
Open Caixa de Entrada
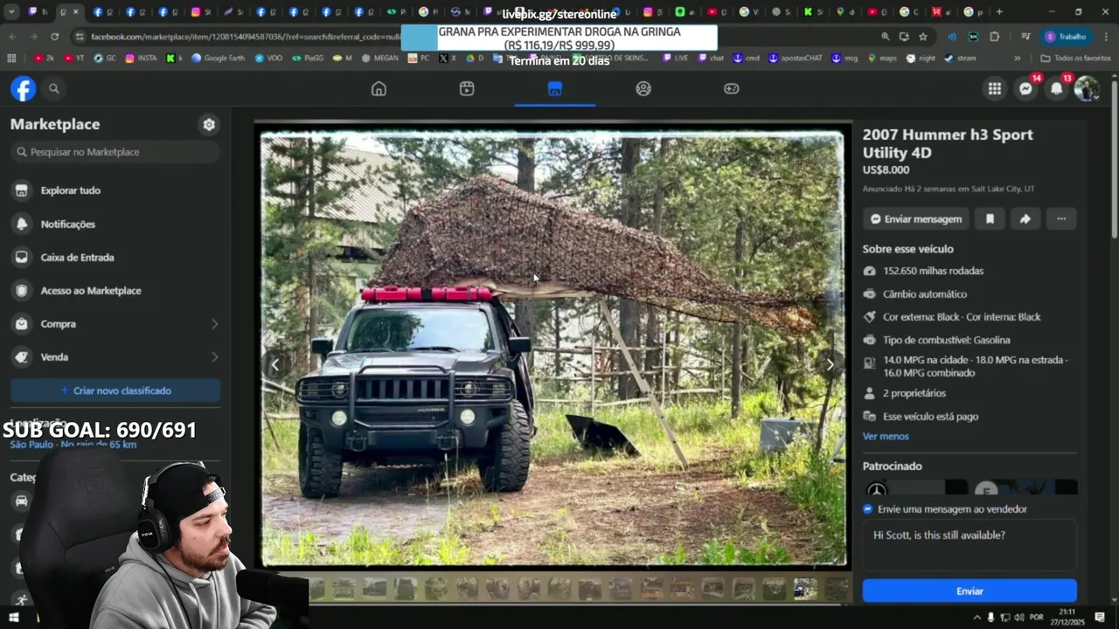[x=115, y=258]
